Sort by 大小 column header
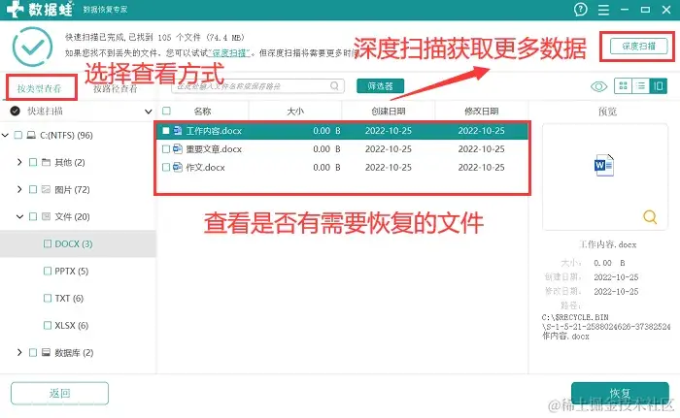 point(295,112)
